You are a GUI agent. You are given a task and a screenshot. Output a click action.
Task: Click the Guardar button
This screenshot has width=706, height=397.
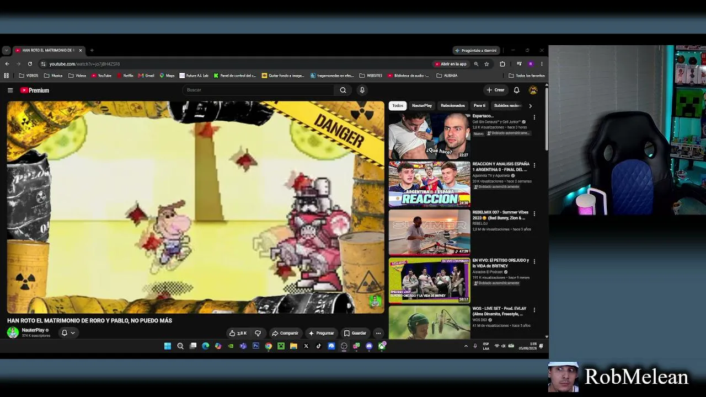click(x=355, y=333)
